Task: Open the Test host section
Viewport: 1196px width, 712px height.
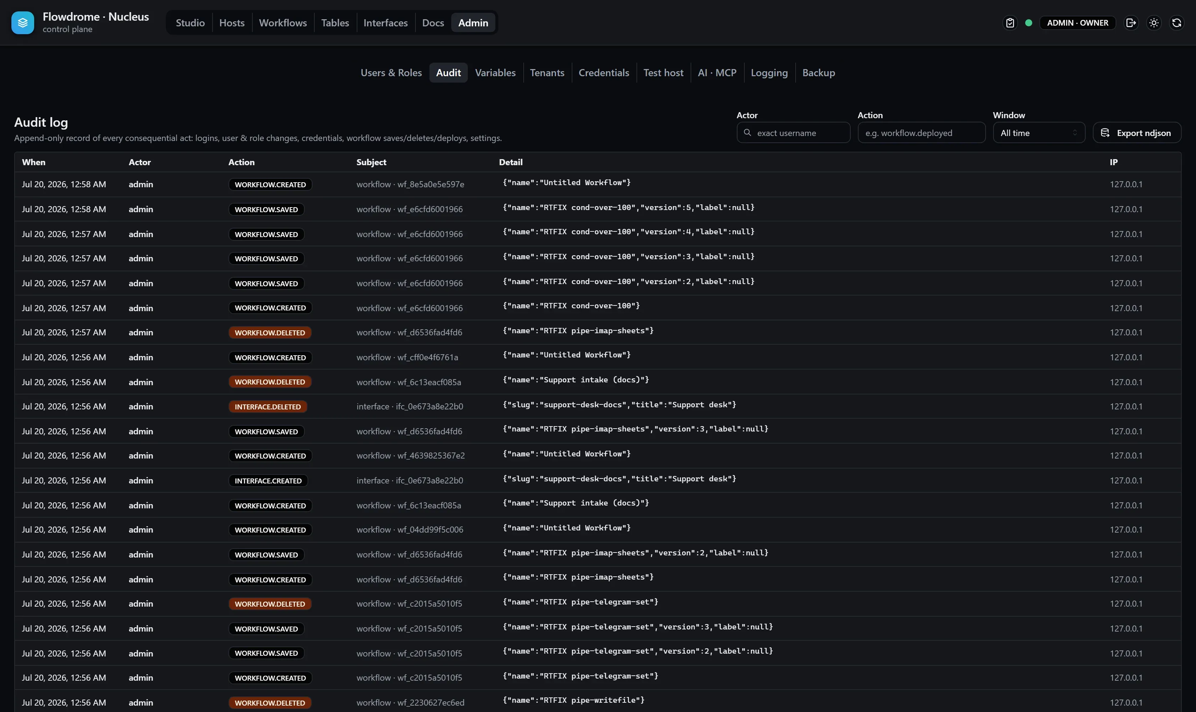Action: [x=663, y=73]
